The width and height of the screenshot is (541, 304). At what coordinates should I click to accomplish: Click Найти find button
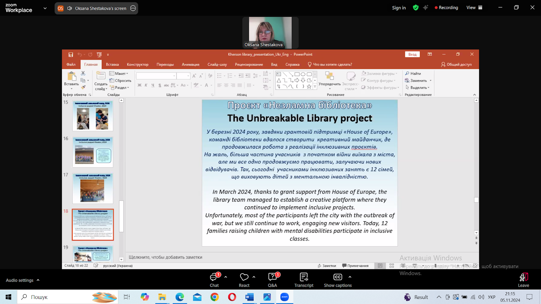pos(413,73)
